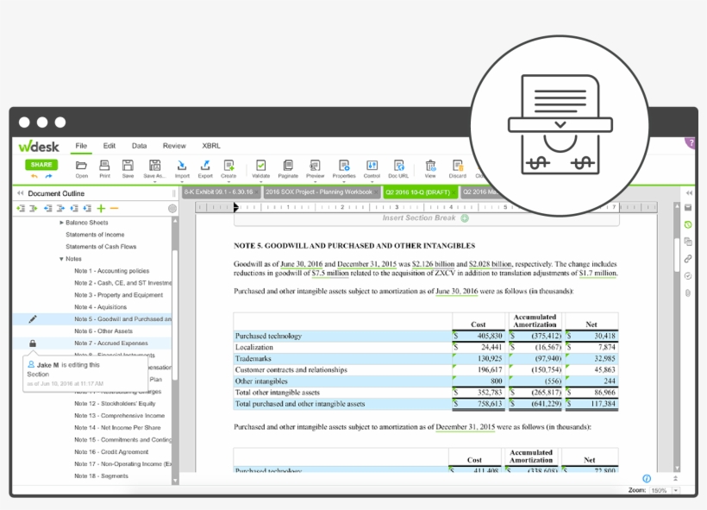The width and height of the screenshot is (707, 510).
Task: Click the ruler indent marker
Action: [236, 207]
